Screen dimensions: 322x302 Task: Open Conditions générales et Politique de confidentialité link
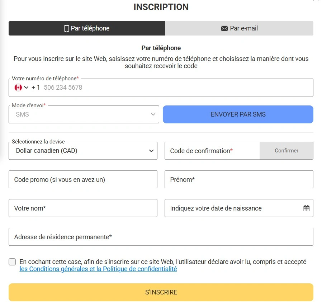click(x=98, y=269)
